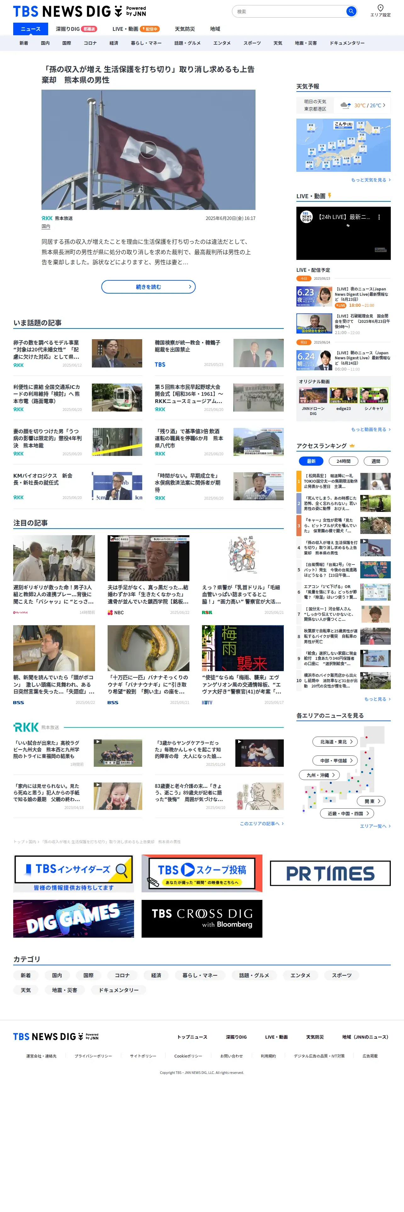The width and height of the screenshot is (404, 1212).
Task: Click the もっと天気を見る link
Action: 371,180
